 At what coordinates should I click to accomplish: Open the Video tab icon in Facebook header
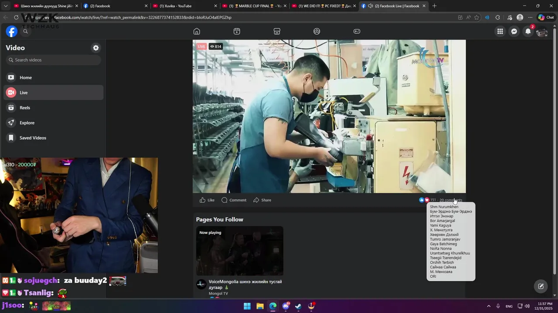tap(237, 31)
